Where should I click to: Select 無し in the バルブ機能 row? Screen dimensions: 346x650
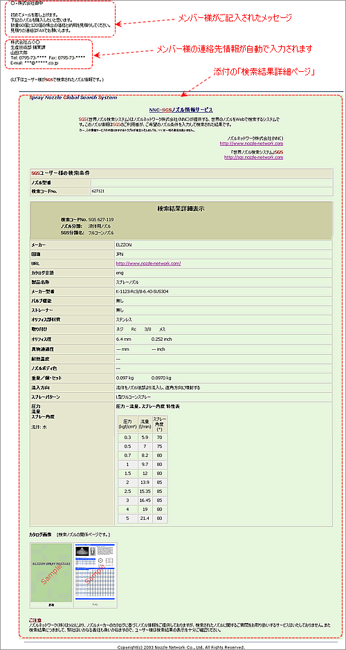click(x=120, y=300)
